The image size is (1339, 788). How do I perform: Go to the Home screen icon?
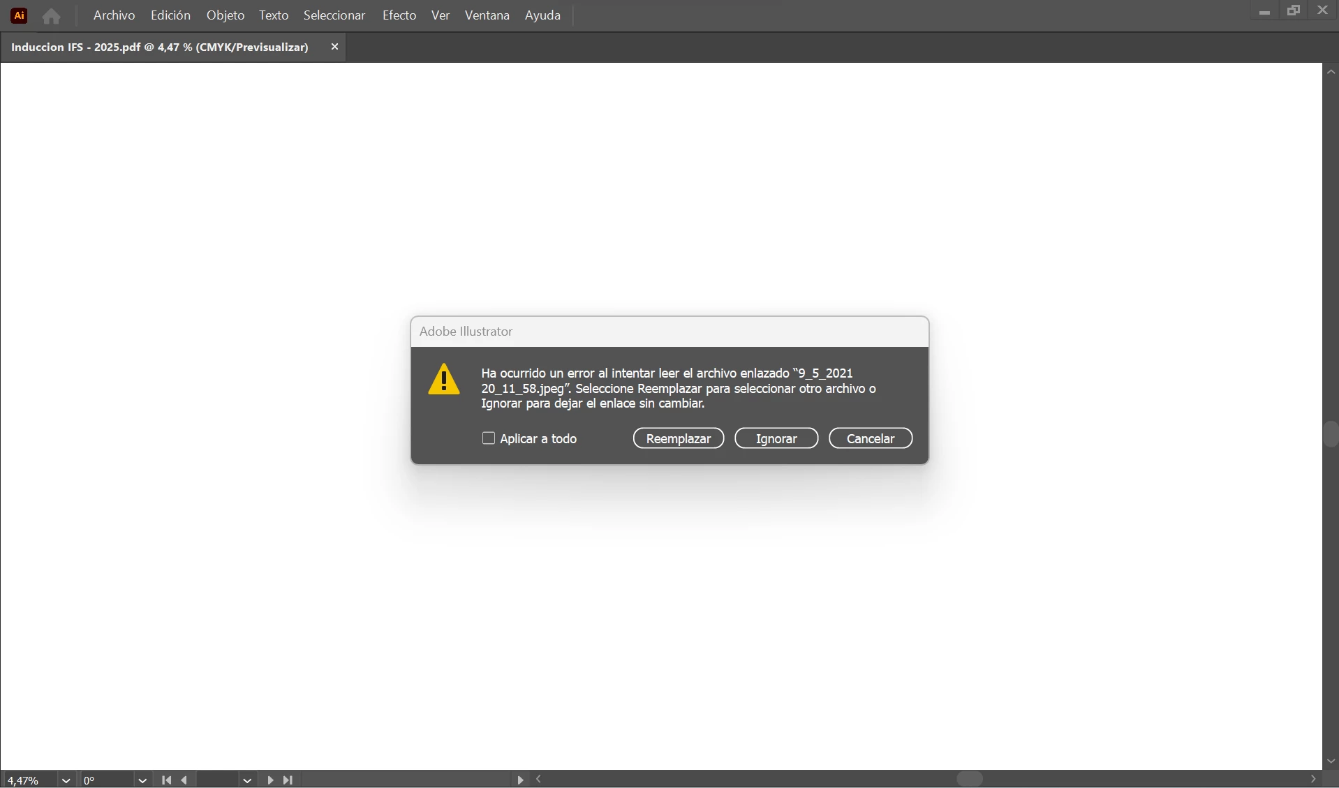pos(51,15)
